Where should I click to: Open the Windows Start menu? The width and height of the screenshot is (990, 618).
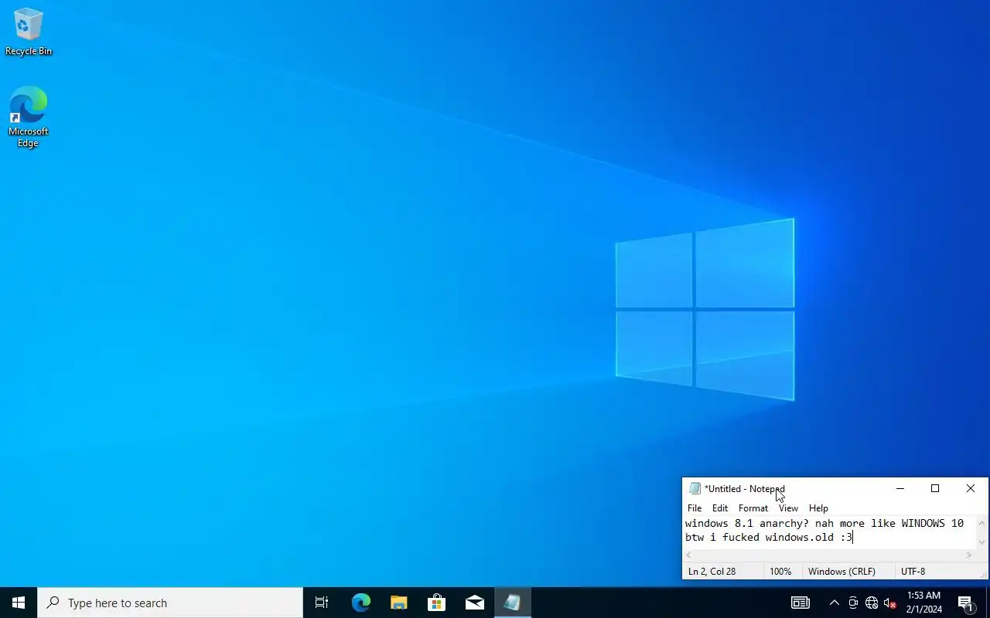click(x=19, y=603)
